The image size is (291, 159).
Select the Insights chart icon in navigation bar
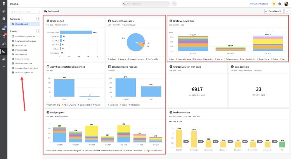(x=4, y=51)
